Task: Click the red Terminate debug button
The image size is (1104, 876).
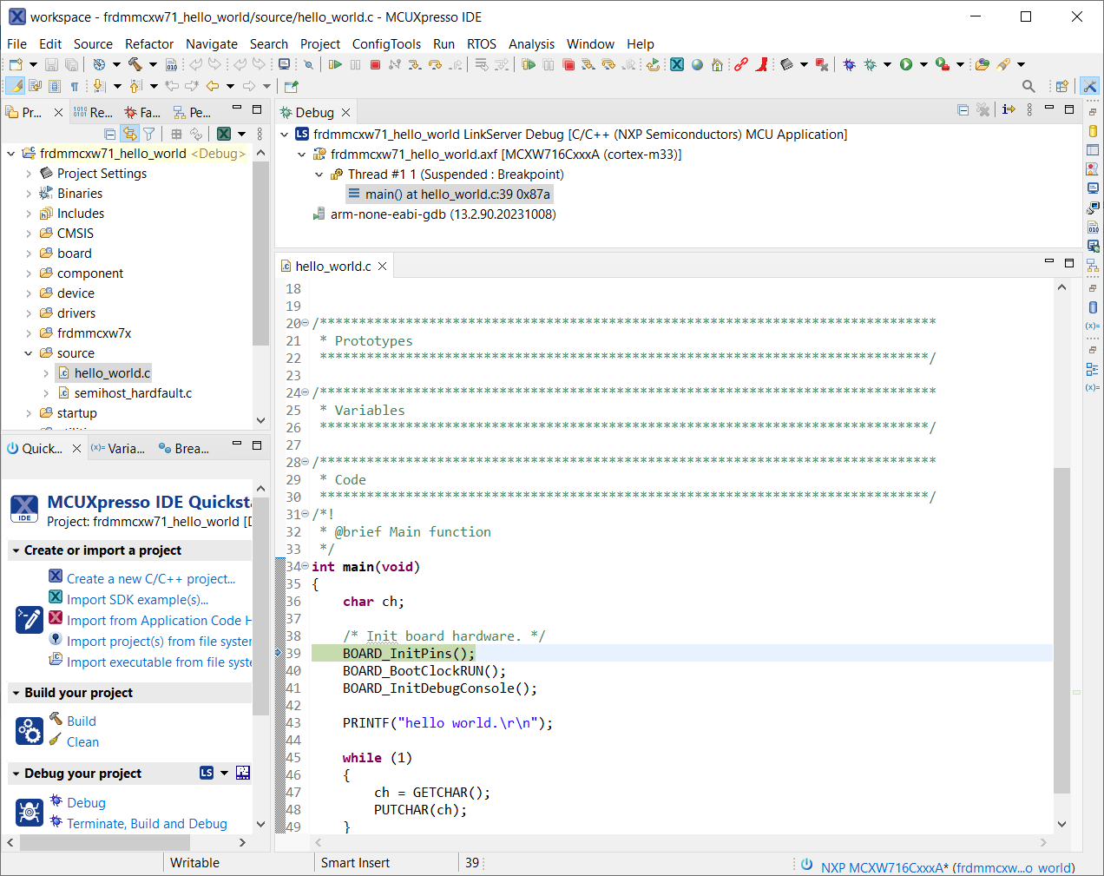Action: 375,65
